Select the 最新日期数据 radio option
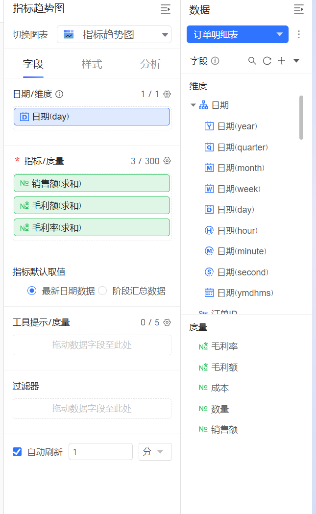 (x=32, y=291)
